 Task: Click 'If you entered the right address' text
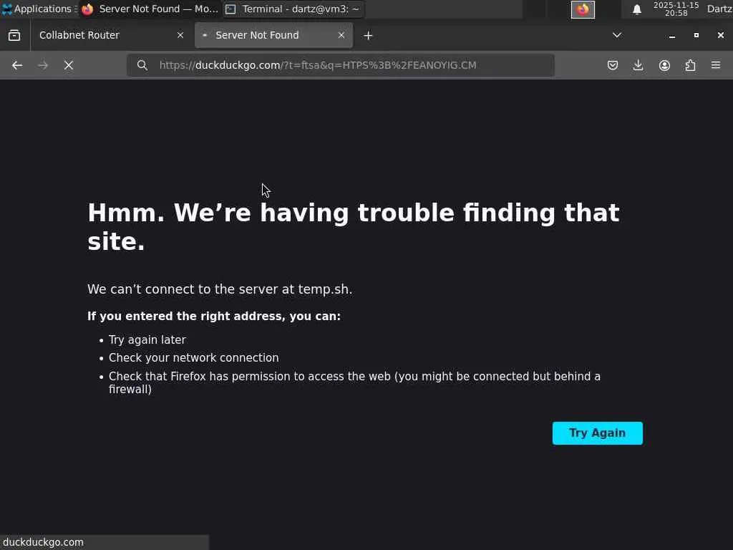(x=214, y=316)
